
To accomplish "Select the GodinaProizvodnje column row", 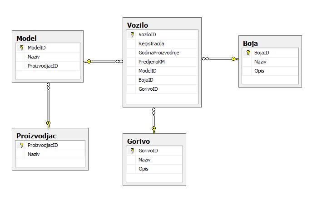I will (158, 53).
